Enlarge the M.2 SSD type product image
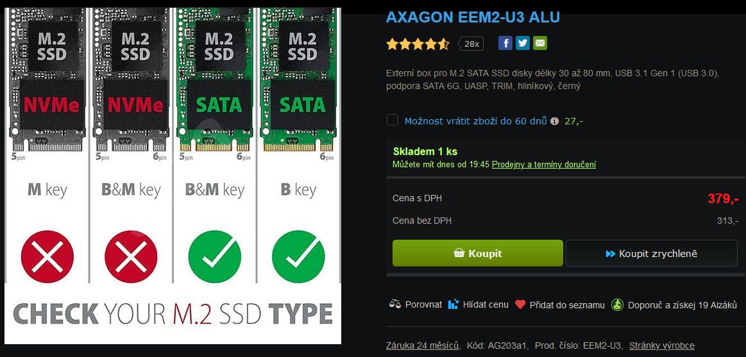 (173, 173)
